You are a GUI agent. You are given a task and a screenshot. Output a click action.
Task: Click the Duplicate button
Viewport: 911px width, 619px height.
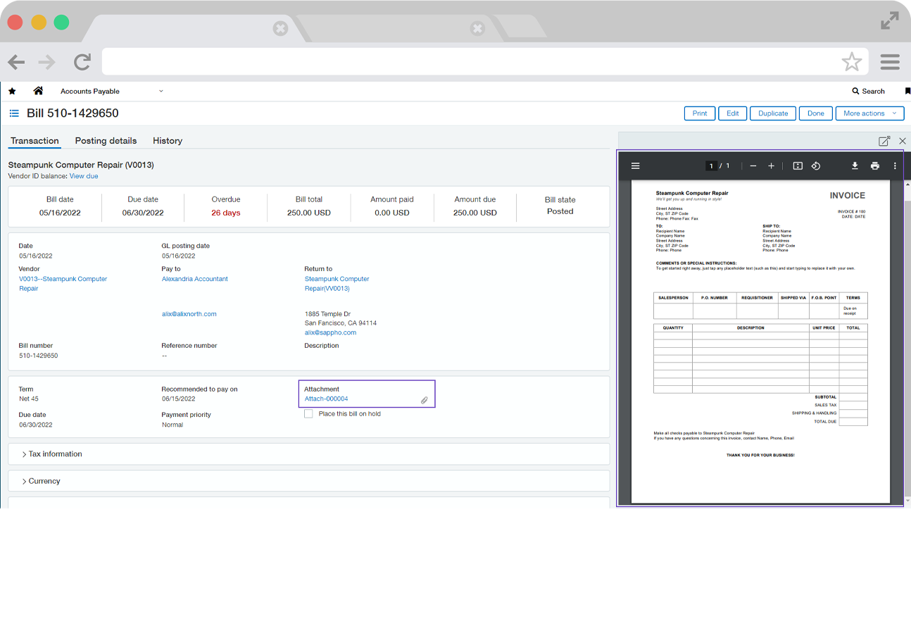click(772, 113)
